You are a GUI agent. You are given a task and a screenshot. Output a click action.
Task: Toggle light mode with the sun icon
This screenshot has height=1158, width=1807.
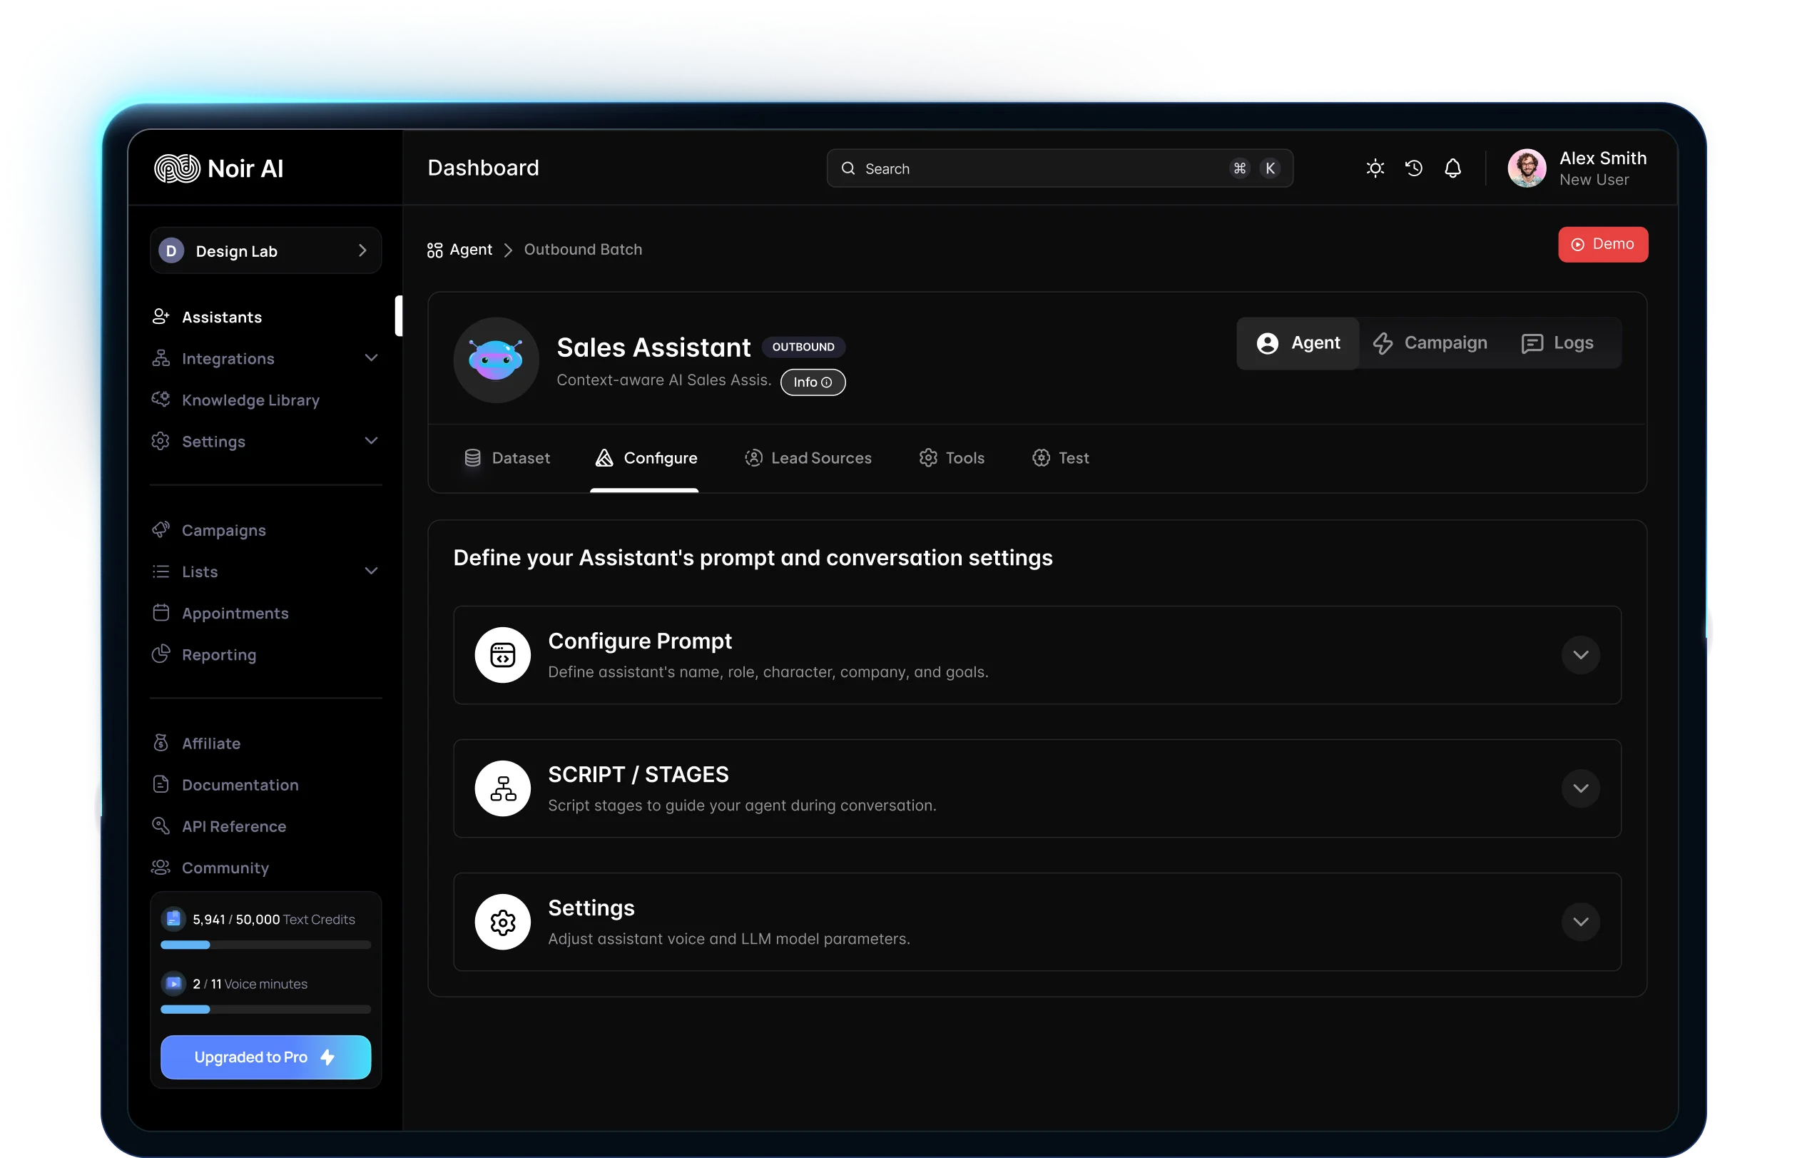tap(1375, 168)
